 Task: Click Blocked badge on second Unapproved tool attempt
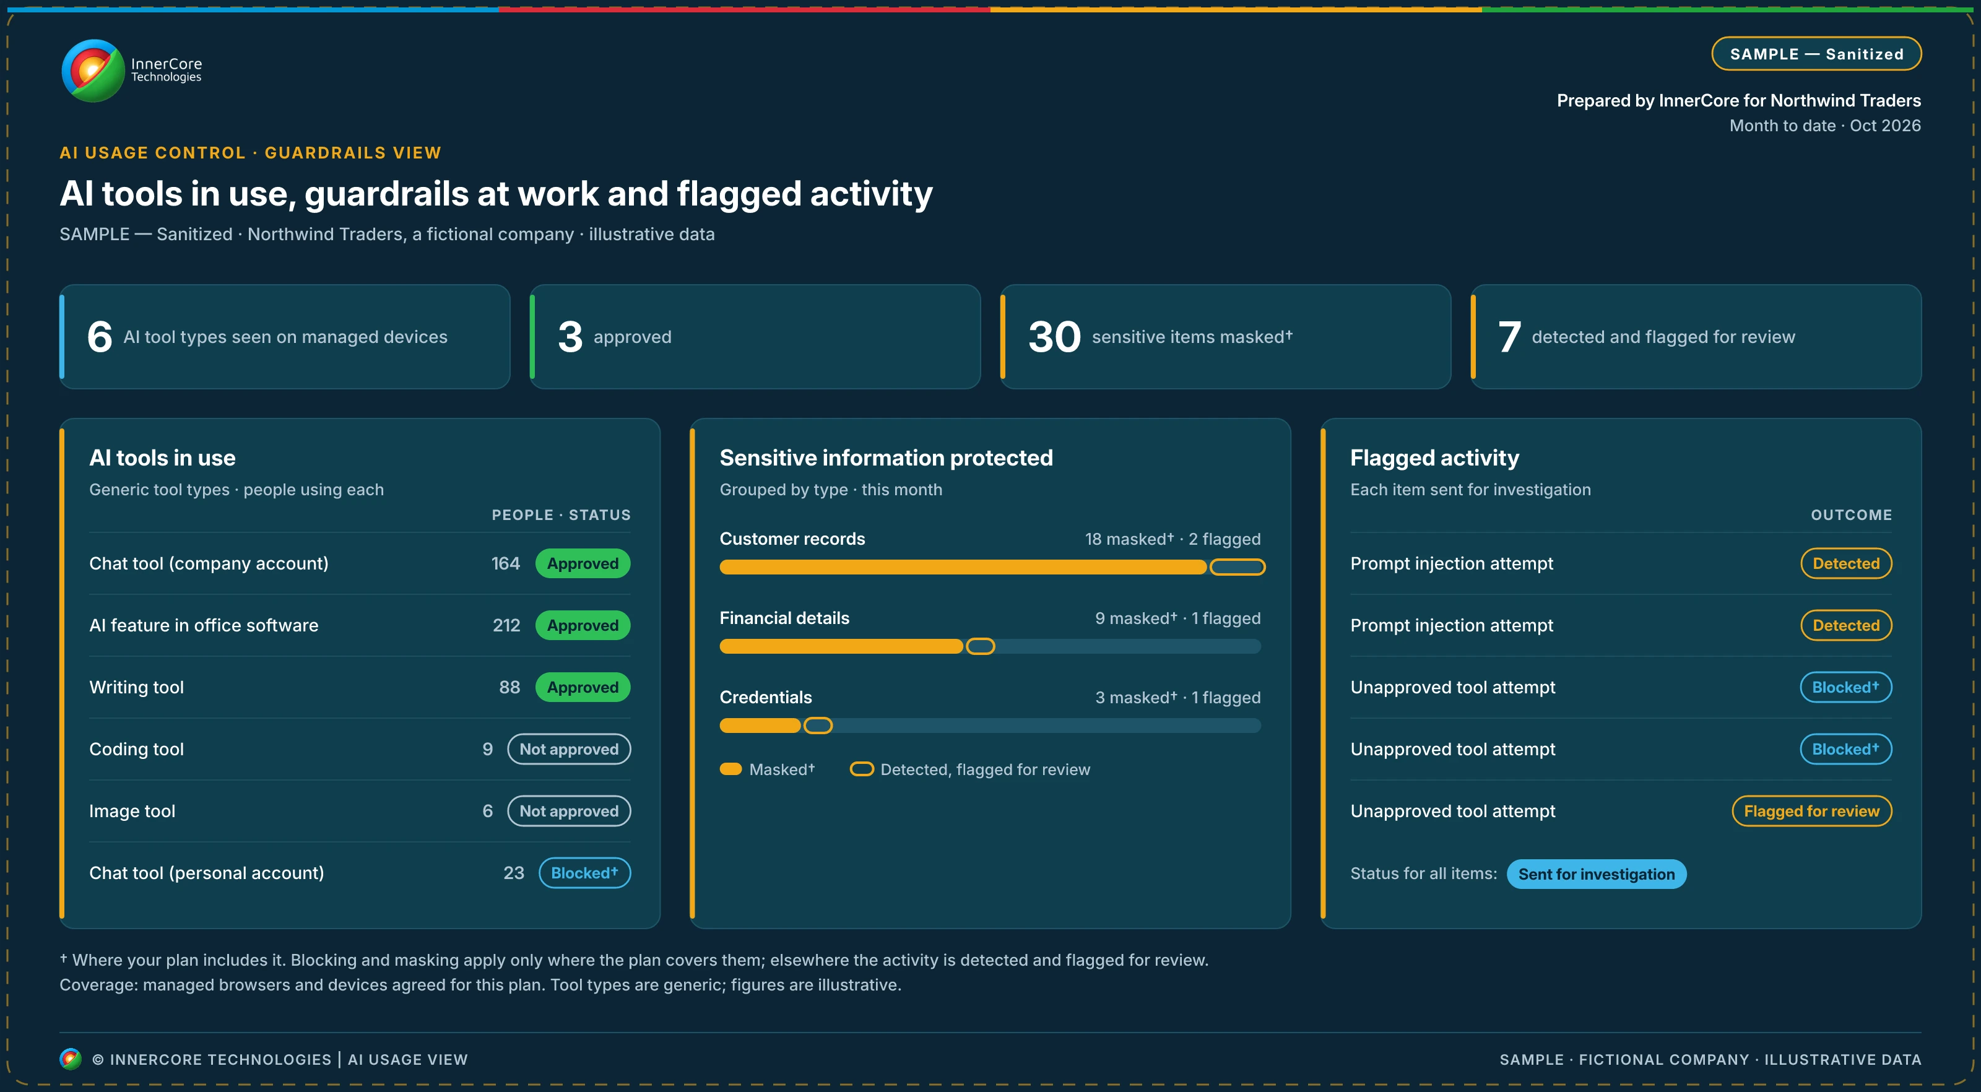point(1845,749)
